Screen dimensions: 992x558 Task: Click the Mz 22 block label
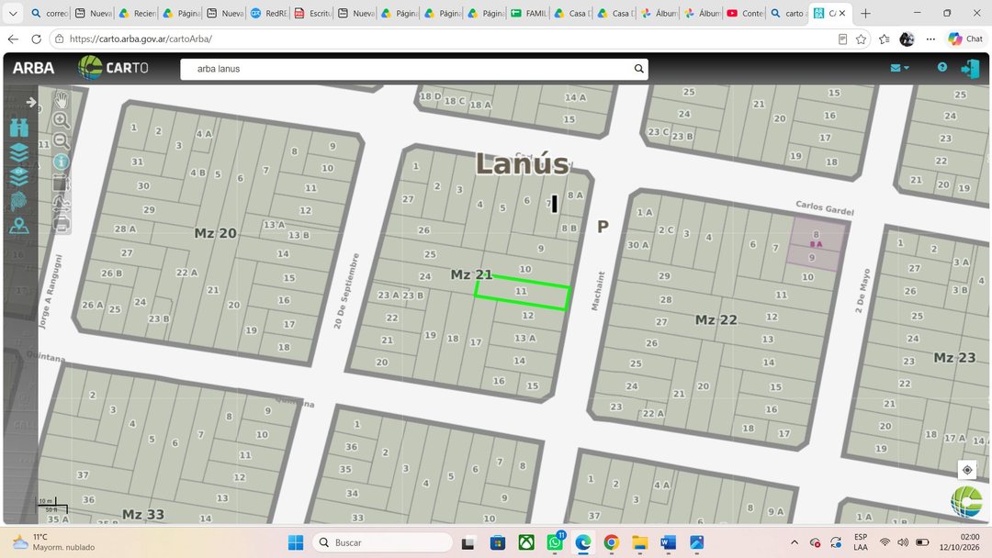click(716, 319)
